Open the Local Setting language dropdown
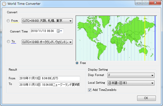Image resolution: width=163 pixels, height=106 pixels. pyautogui.click(x=152, y=83)
